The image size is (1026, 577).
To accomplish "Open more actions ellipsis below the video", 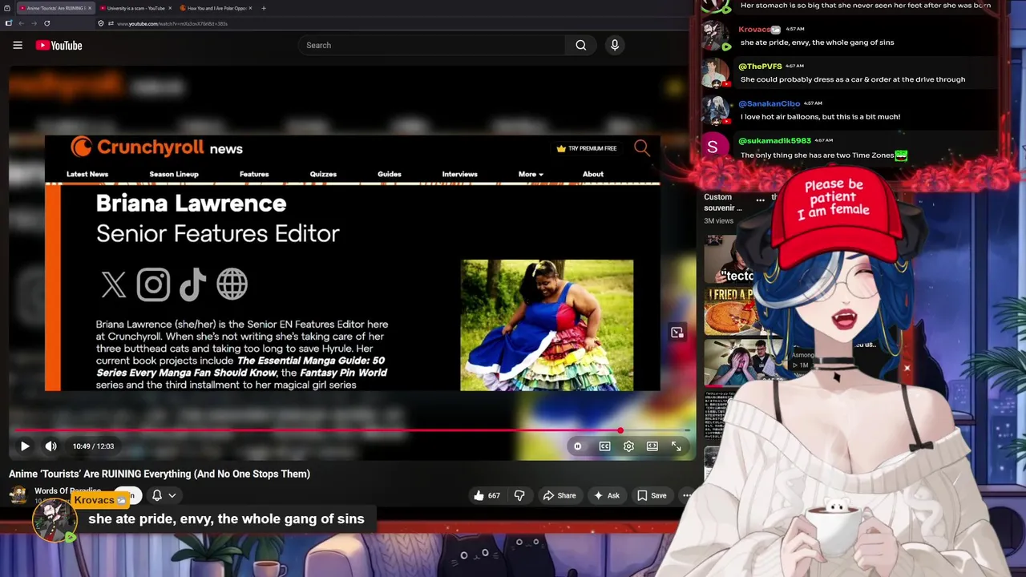I will pyautogui.click(x=686, y=495).
